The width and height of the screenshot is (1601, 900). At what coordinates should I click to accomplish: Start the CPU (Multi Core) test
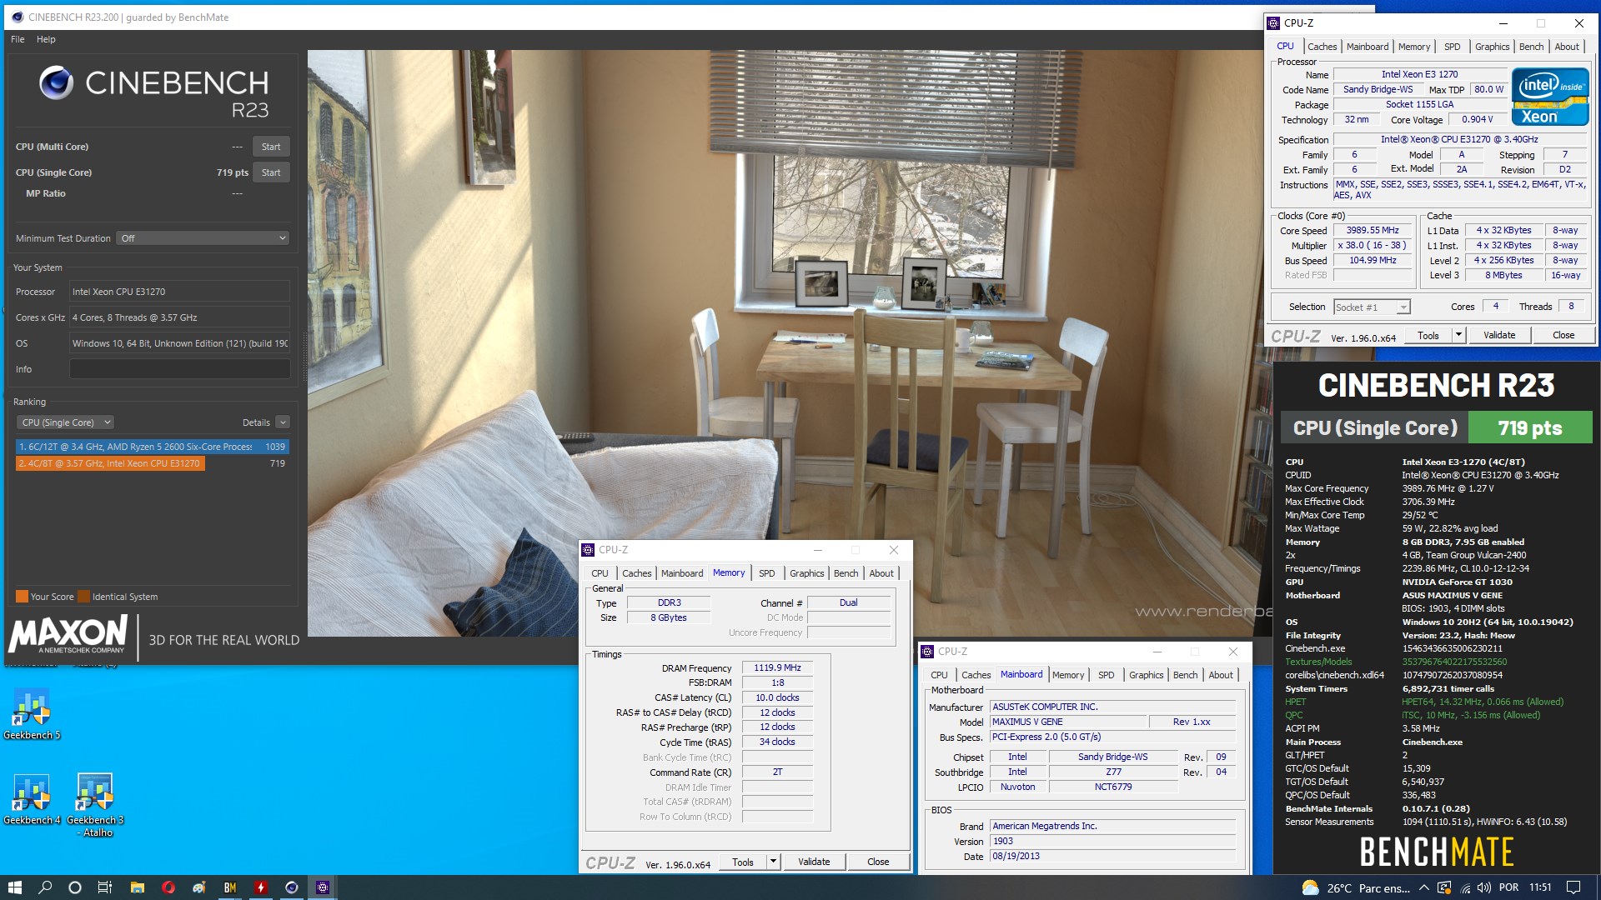(271, 147)
